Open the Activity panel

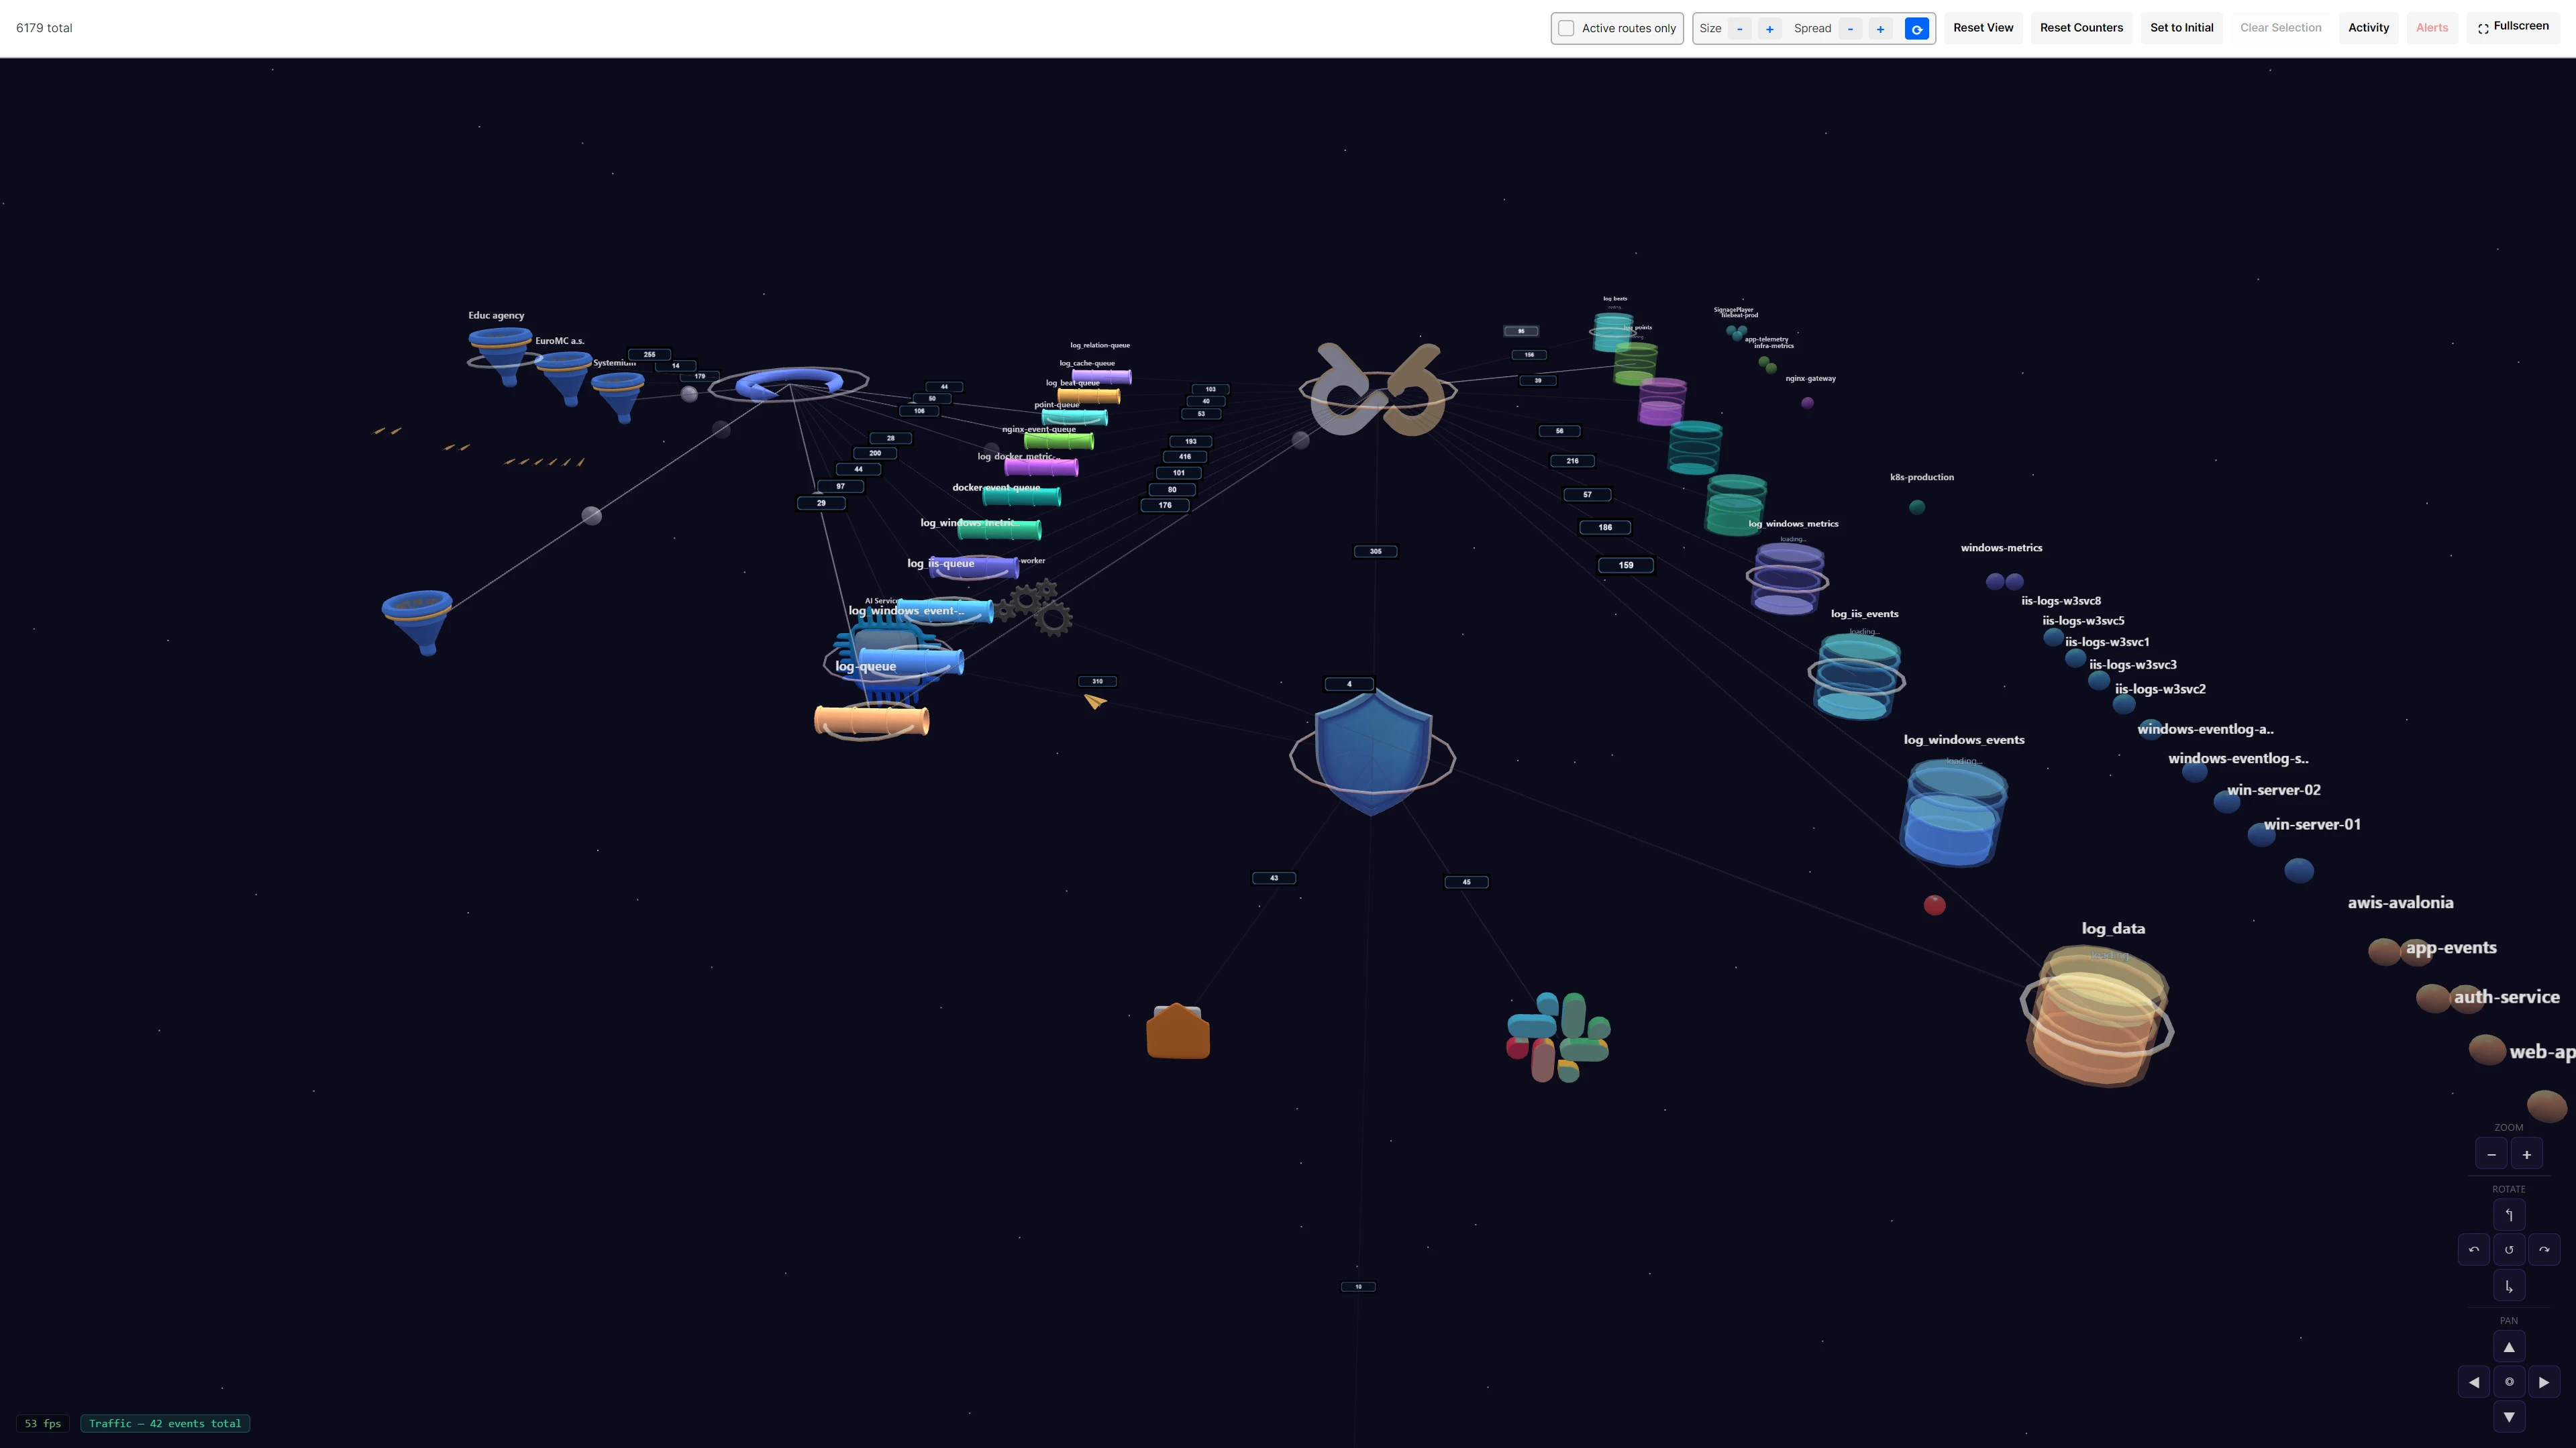pyautogui.click(x=2368, y=28)
